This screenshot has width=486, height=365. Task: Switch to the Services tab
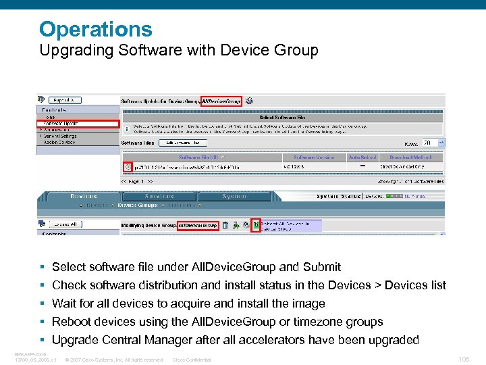click(x=159, y=196)
